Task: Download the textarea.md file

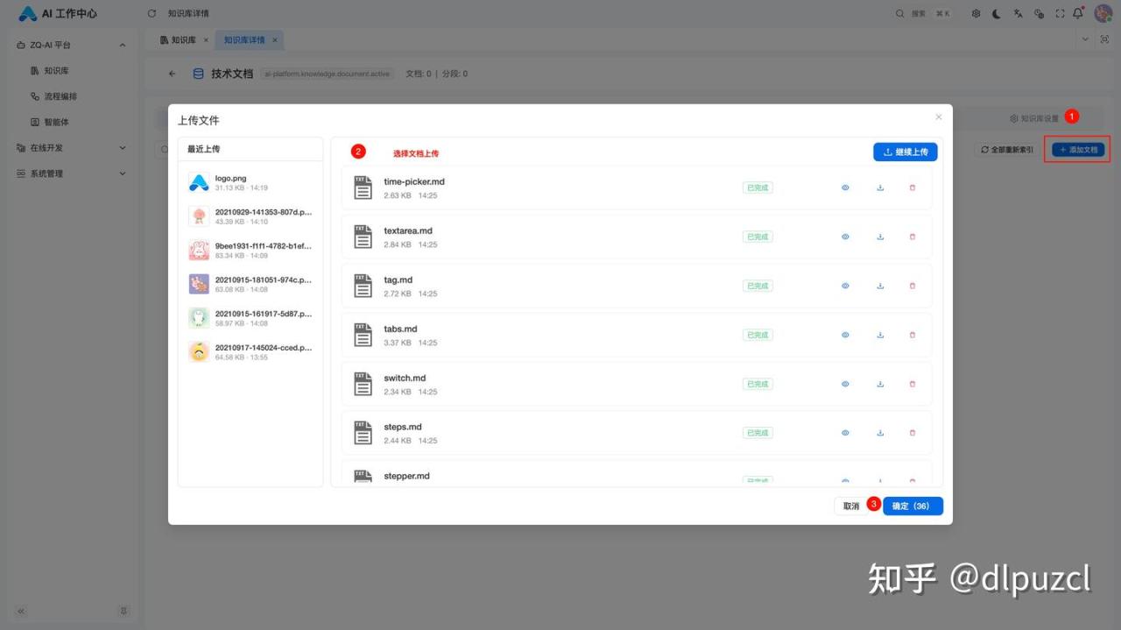Action: 880,237
